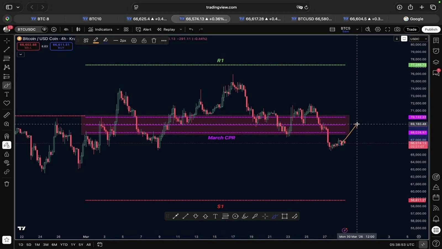Open the patterns tool in left sidebar
Viewport: 442px width, 249px height.
[x=7, y=67]
